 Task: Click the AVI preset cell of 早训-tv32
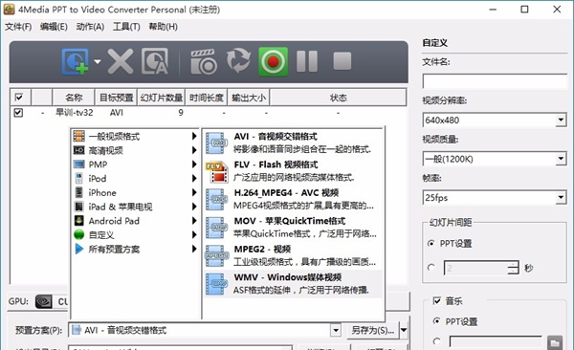pos(117,113)
